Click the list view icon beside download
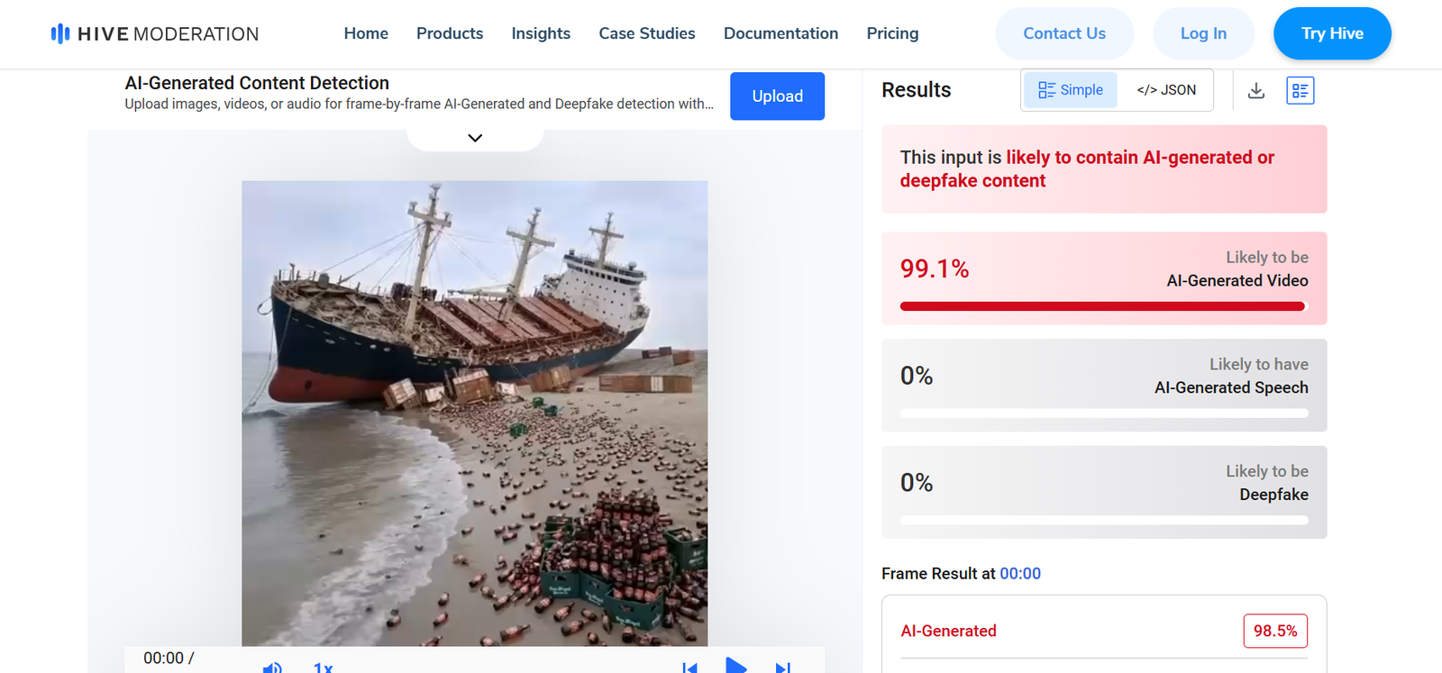 click(x=1300, y=90)
